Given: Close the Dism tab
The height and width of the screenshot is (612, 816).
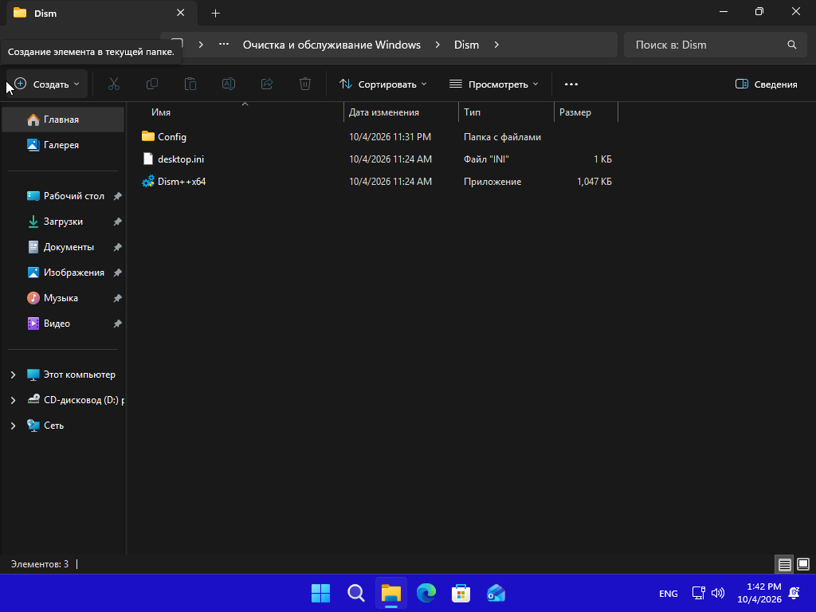Looking at the screenshot, I should 181,13.
